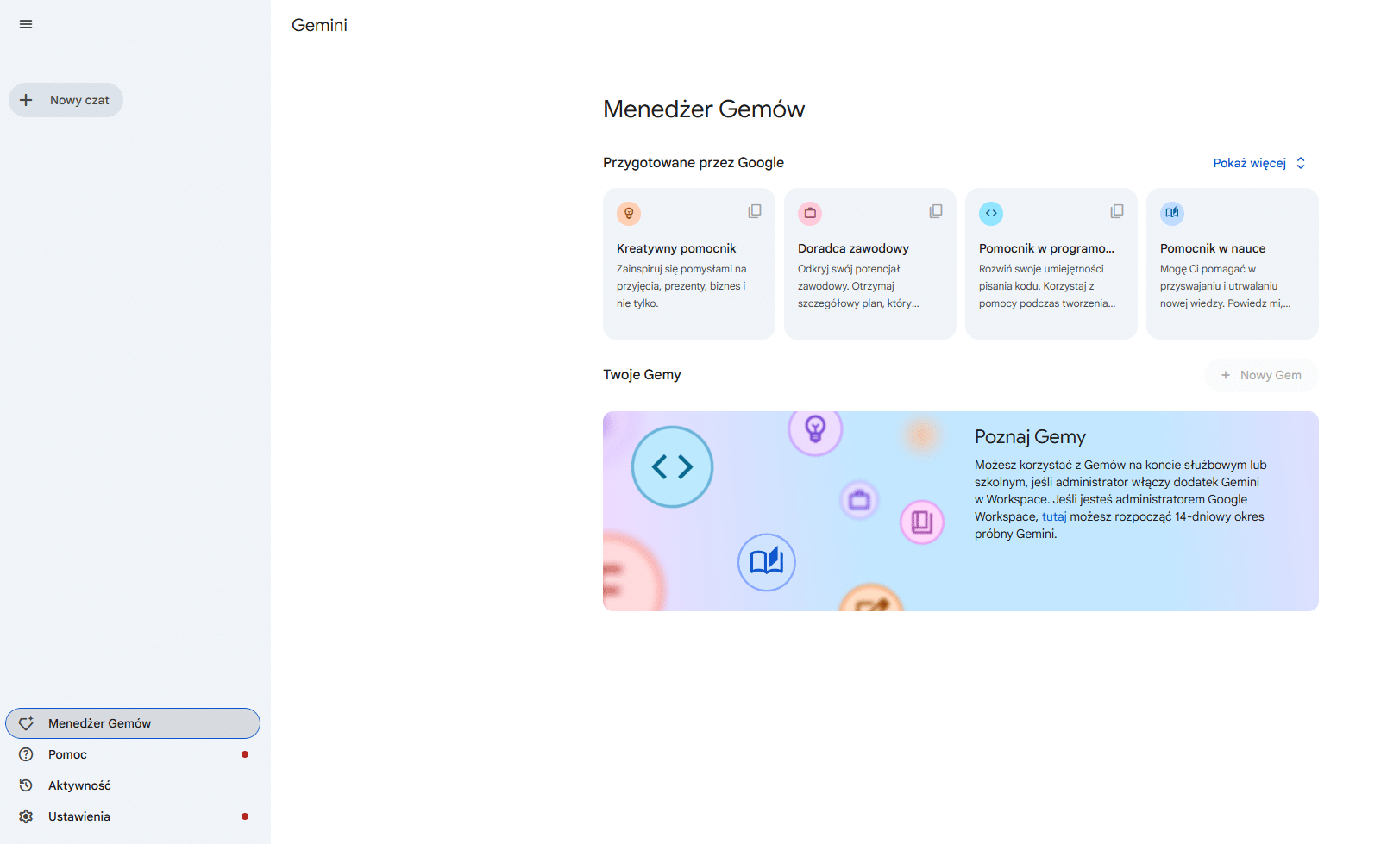
Task: Copy the Kreatywny pomocnik gem
Action: [x=755, y=211]
